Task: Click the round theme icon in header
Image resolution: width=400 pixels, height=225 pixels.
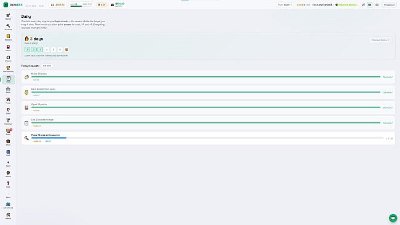Action: tap(377, 5)
